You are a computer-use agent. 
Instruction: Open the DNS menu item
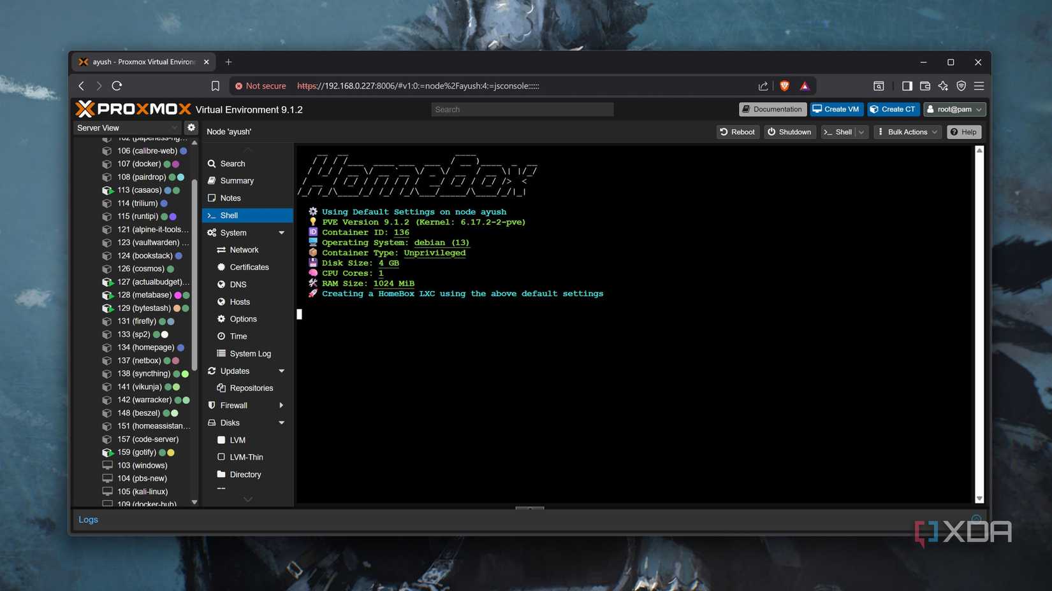point(247,285)
